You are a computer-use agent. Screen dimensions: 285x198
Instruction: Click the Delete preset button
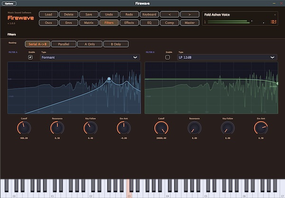[x=69, y=14]
